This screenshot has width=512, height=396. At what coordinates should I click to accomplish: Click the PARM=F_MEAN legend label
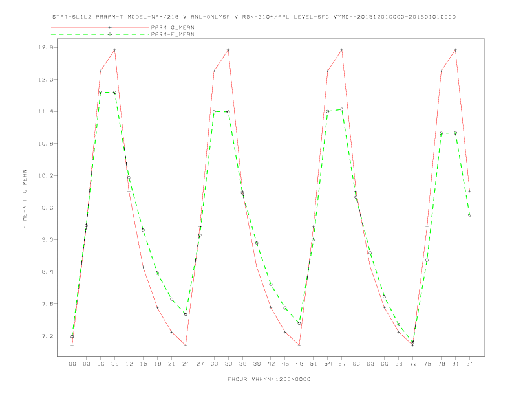coord(173,34)
